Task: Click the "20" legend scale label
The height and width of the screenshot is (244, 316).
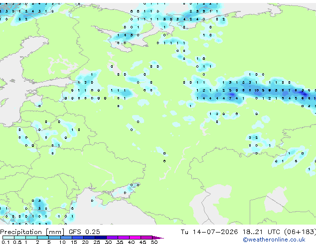Action: pyautogui.click(x=85, y=242)
